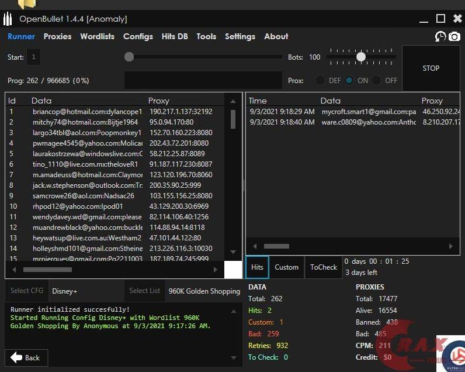Click right arrow of hits list scrollbar
The width and height of the screenshot is (465, 372).
click(x=451, y=246)
